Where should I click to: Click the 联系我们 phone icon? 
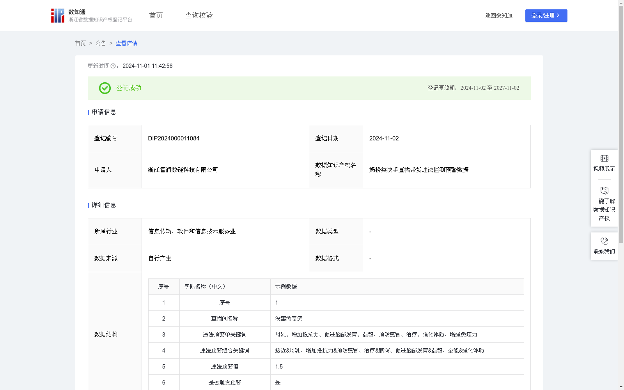click(x=604, y=241)
